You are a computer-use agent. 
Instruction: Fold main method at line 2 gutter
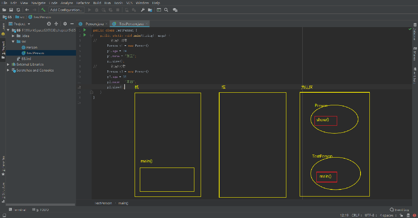click(92, 35)
